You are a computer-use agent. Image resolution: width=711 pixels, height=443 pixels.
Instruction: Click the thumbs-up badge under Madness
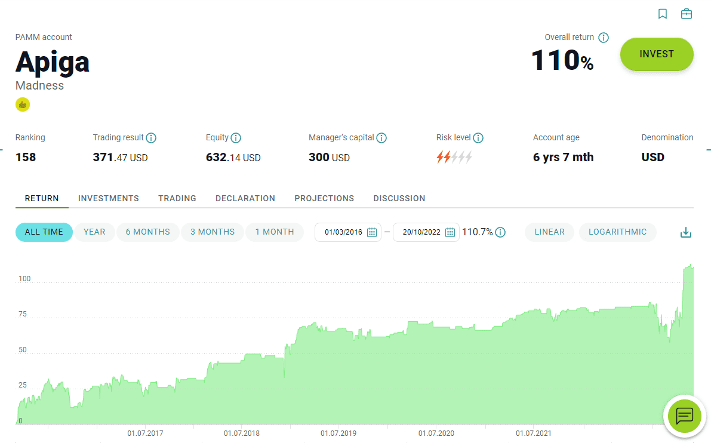point(23,104)
